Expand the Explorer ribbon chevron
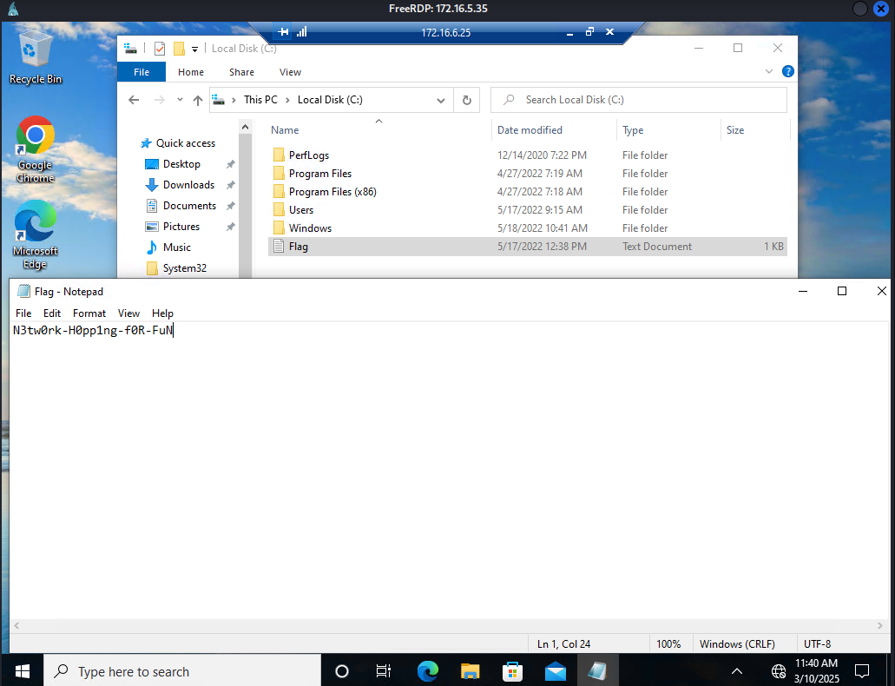895x686 pixels. point(769,72)
